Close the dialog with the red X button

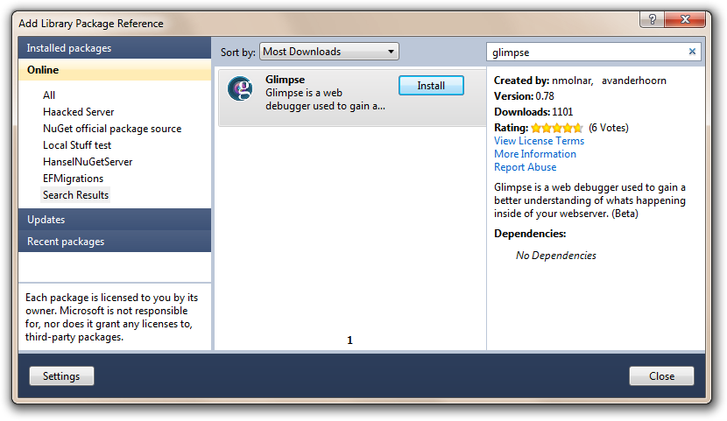pyautogui.click(x=685, y=19)
